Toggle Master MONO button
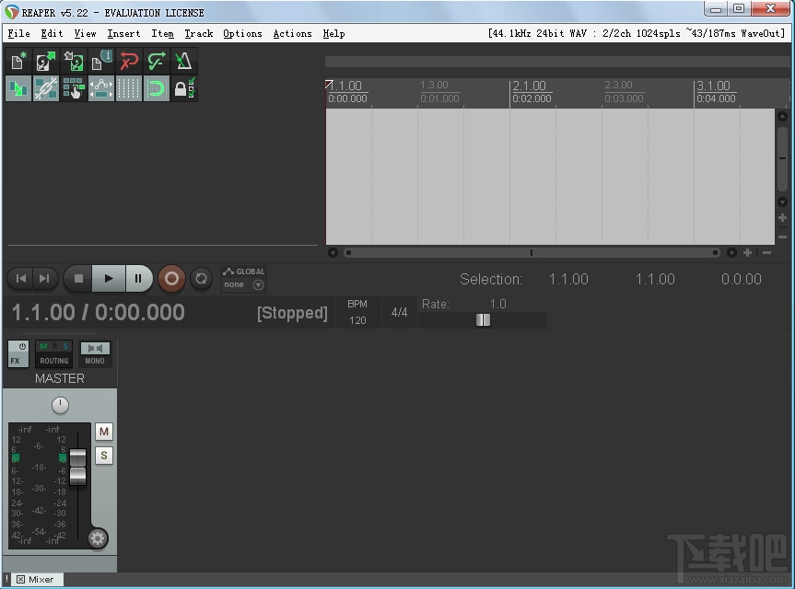The height and width of the screenshot is (589, 795). point(95,354)
